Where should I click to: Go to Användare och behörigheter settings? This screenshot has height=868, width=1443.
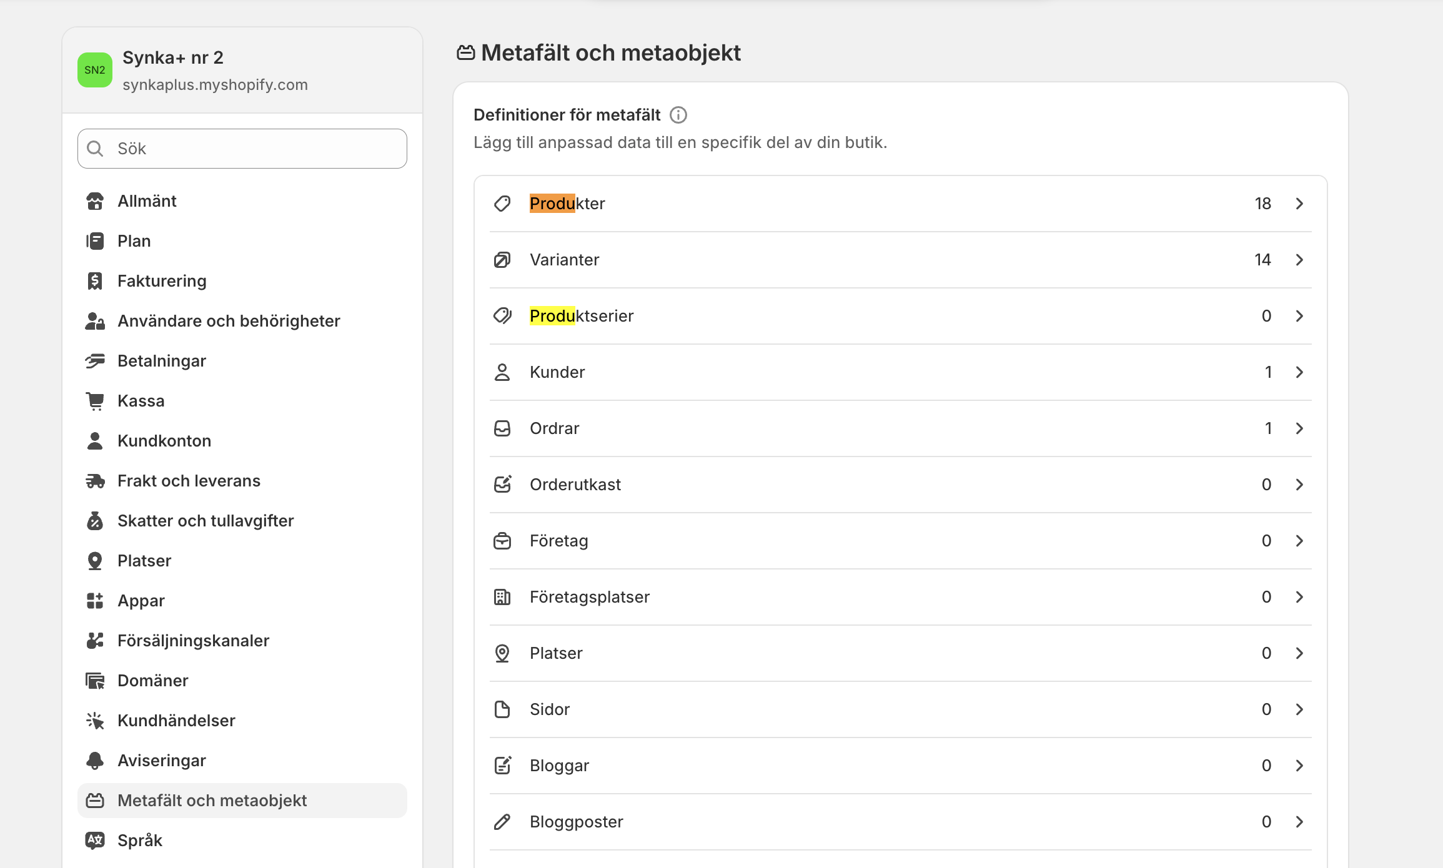point(229,321)
